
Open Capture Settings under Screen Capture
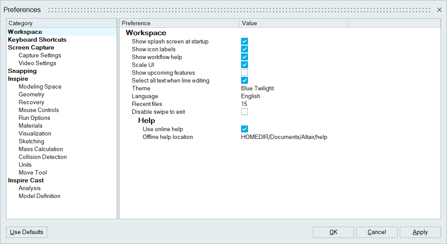pyautogui.click(x=40, y=56)
